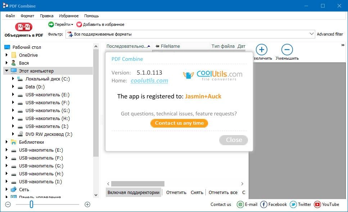The height and width of the screenshot is (212, 348).
Task: Click Contact us any time button
Action: [179, 123]
